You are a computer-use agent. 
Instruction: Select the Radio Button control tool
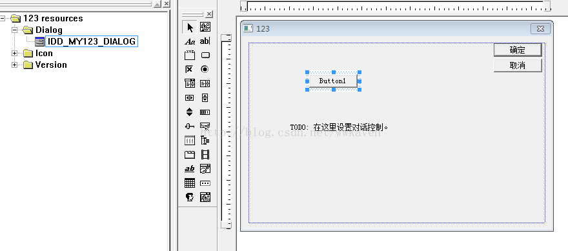[205, 70]
